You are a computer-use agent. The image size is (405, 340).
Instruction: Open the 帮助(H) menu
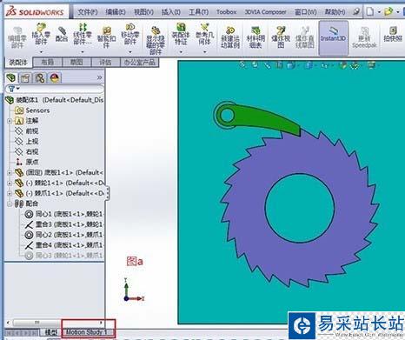coord(335,12)
